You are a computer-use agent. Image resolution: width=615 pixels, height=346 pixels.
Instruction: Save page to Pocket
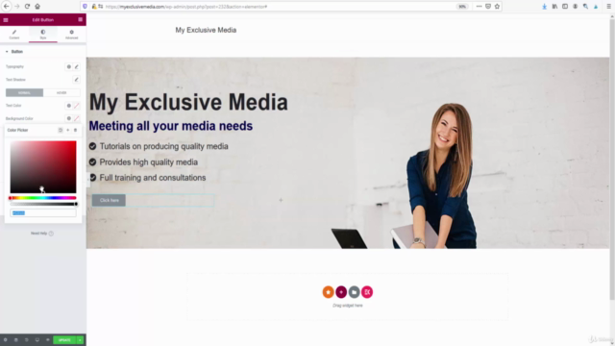pyautogui.click(x=488, y=7)
